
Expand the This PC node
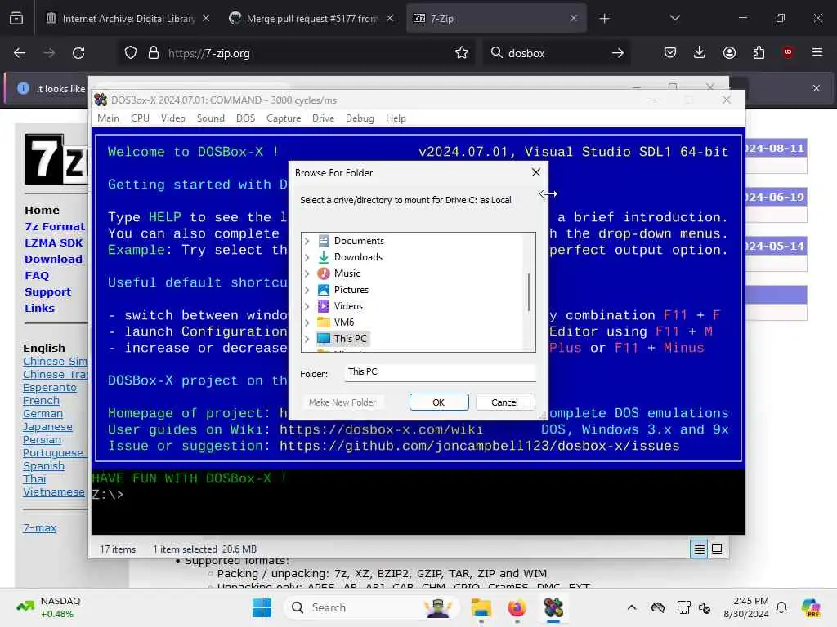coord(307,339)
